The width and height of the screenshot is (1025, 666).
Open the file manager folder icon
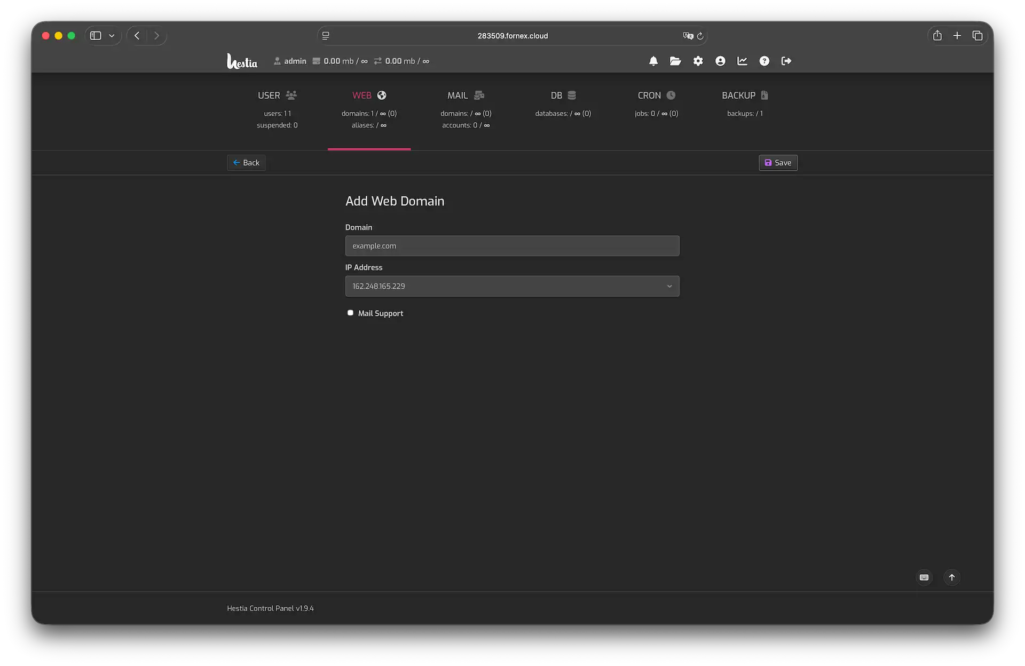(675, 61)
